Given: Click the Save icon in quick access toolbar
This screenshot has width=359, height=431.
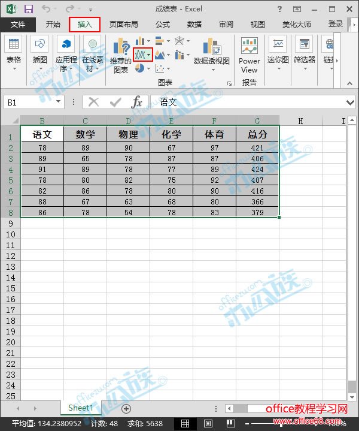Looking at the screenshot, I should pos(29,9).
